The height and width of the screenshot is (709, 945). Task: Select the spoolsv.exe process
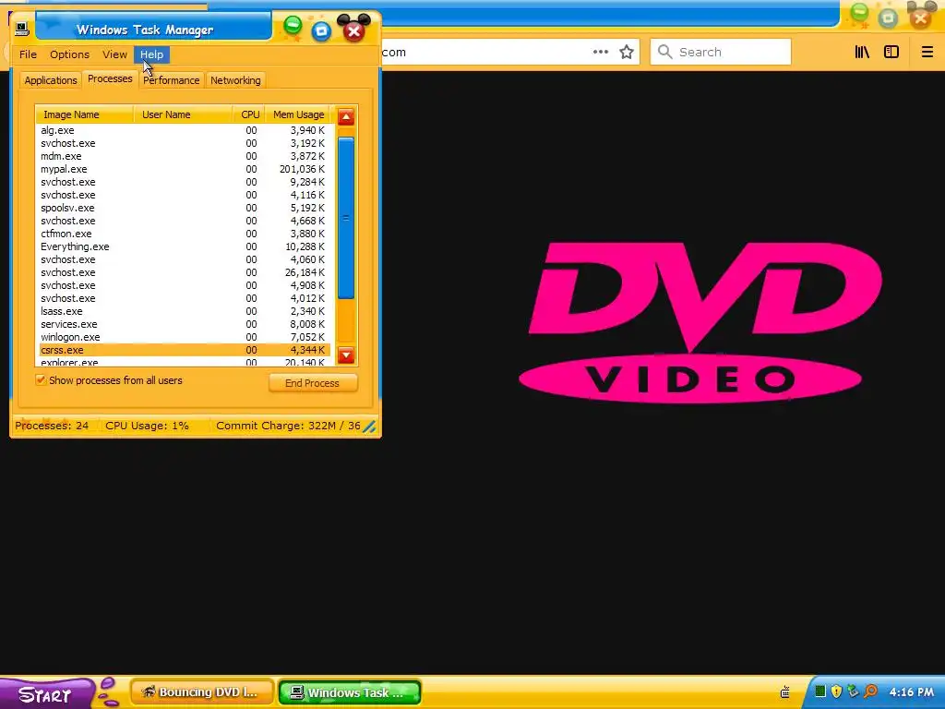coord(184,208)
